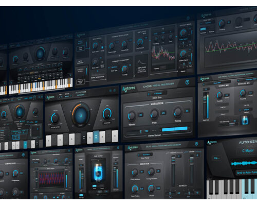The image size is (257, 206).
Task: Click the blue highlighted key in Auto-Tune Access keyboard
Action: 96,136
